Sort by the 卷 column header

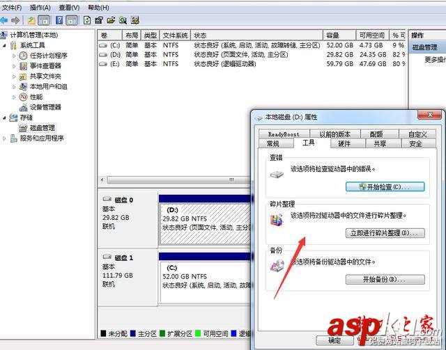(110, 35)
